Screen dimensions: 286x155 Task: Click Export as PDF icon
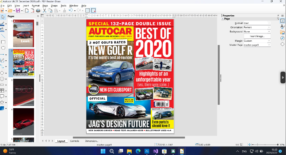point(32,10)
